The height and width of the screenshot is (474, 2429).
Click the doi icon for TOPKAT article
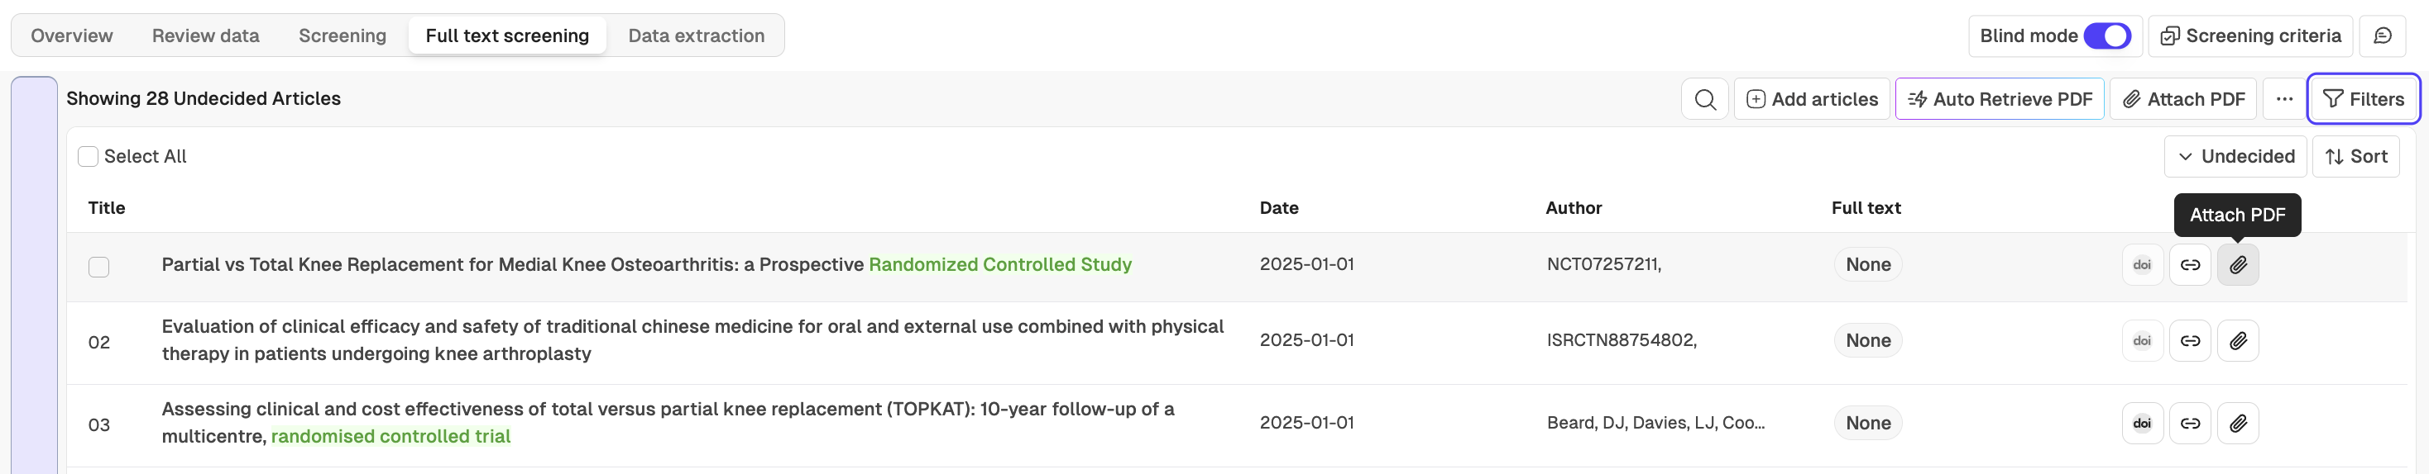pos(2141,423)
